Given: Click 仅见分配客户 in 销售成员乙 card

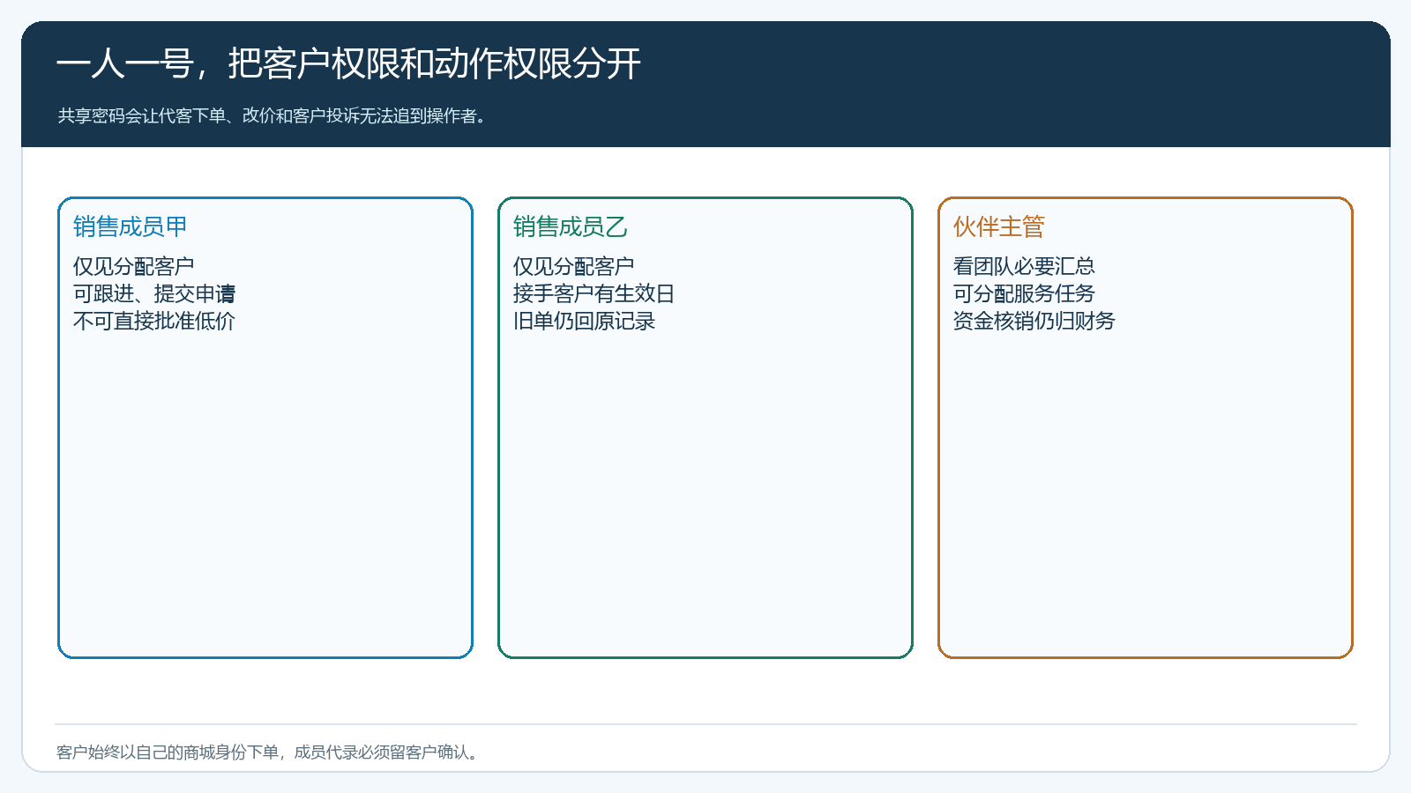Looking at the screenshot, I should tap(573, 266).
